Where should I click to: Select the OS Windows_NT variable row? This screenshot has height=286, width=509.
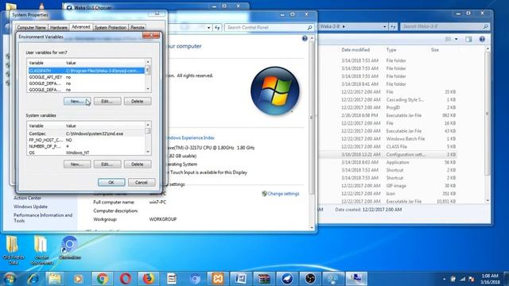(x=86, y=153)
